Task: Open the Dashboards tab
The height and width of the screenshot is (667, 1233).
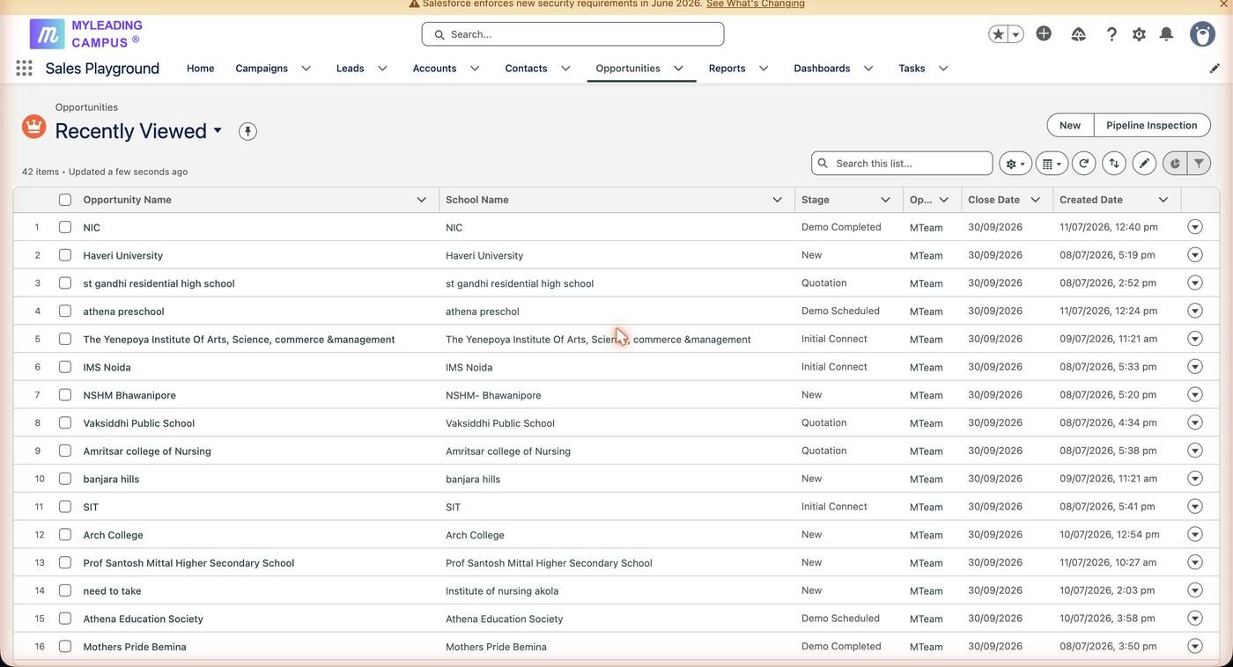Action: pos(822,68)
